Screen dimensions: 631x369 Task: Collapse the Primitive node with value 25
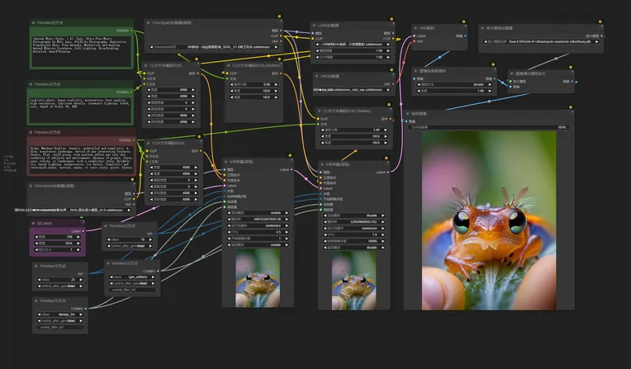coord(36,266)
